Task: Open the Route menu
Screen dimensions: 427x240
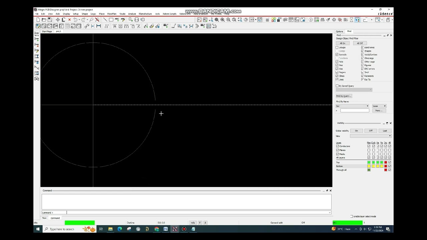Action: (122, 14)
